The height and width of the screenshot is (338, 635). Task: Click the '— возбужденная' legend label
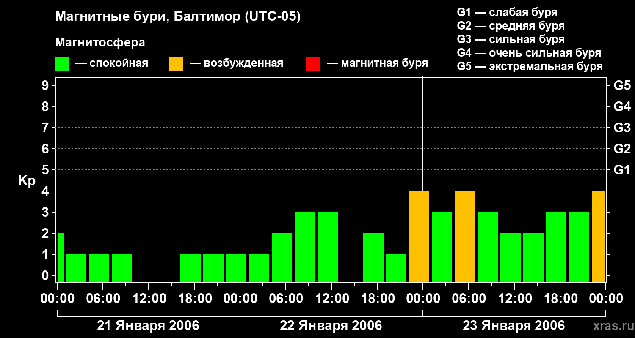click(x=236, y=63)
